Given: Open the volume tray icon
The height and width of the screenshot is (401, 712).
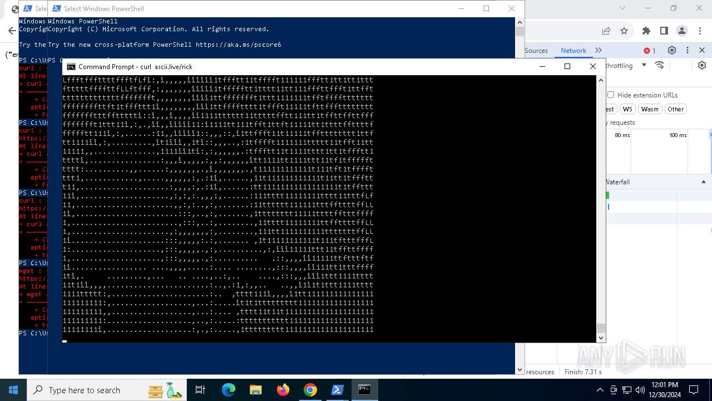Looking at the screenshot, I should (x=640, y=390).
